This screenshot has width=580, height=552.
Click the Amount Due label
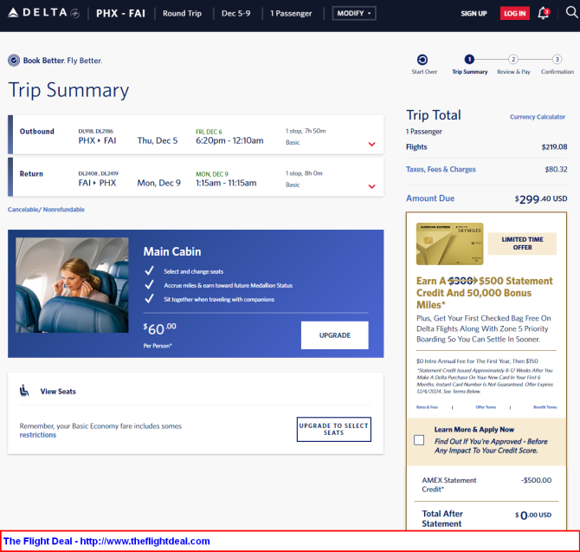coord(430,198)
